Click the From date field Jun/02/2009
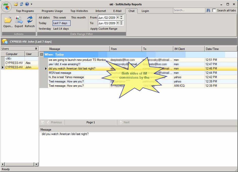The height and width of the screenshot is (172, 238). coord(107,18)
